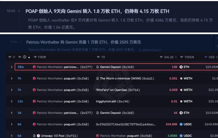The image size is (218, 138).
Task: Click contract document icon beside 10K Gemini Deposit
Action: (97, 67)
